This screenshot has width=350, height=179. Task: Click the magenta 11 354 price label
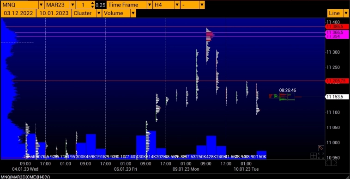[x=337, y=37]
